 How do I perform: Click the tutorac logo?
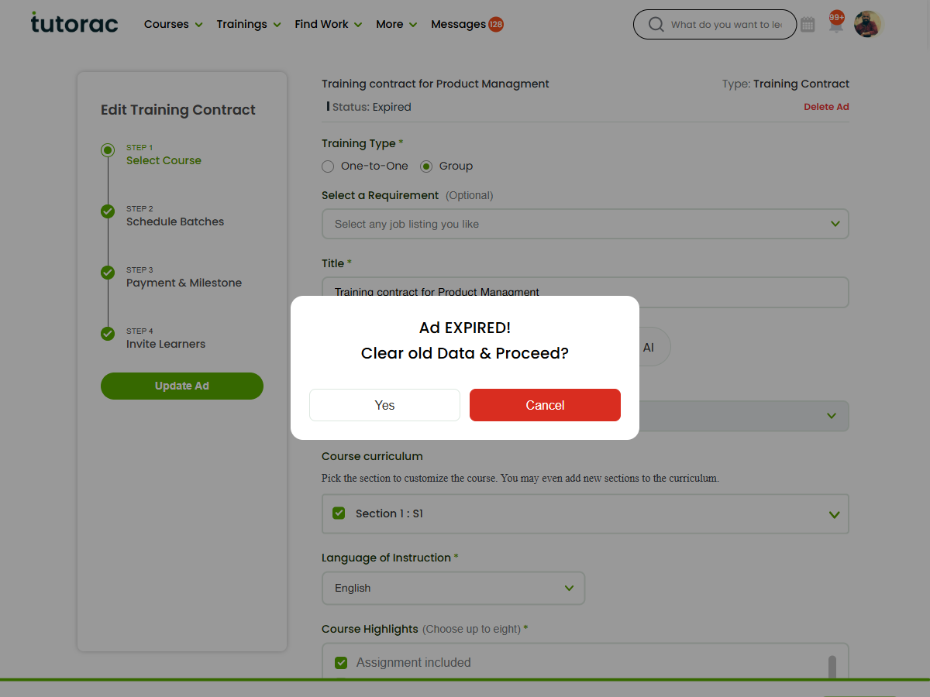(74, 22)
